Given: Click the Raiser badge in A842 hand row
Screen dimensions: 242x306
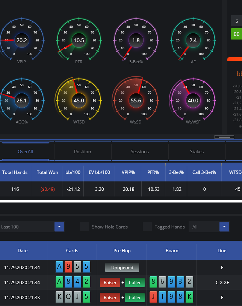Looking at the screenshot, I should point(110,283).
